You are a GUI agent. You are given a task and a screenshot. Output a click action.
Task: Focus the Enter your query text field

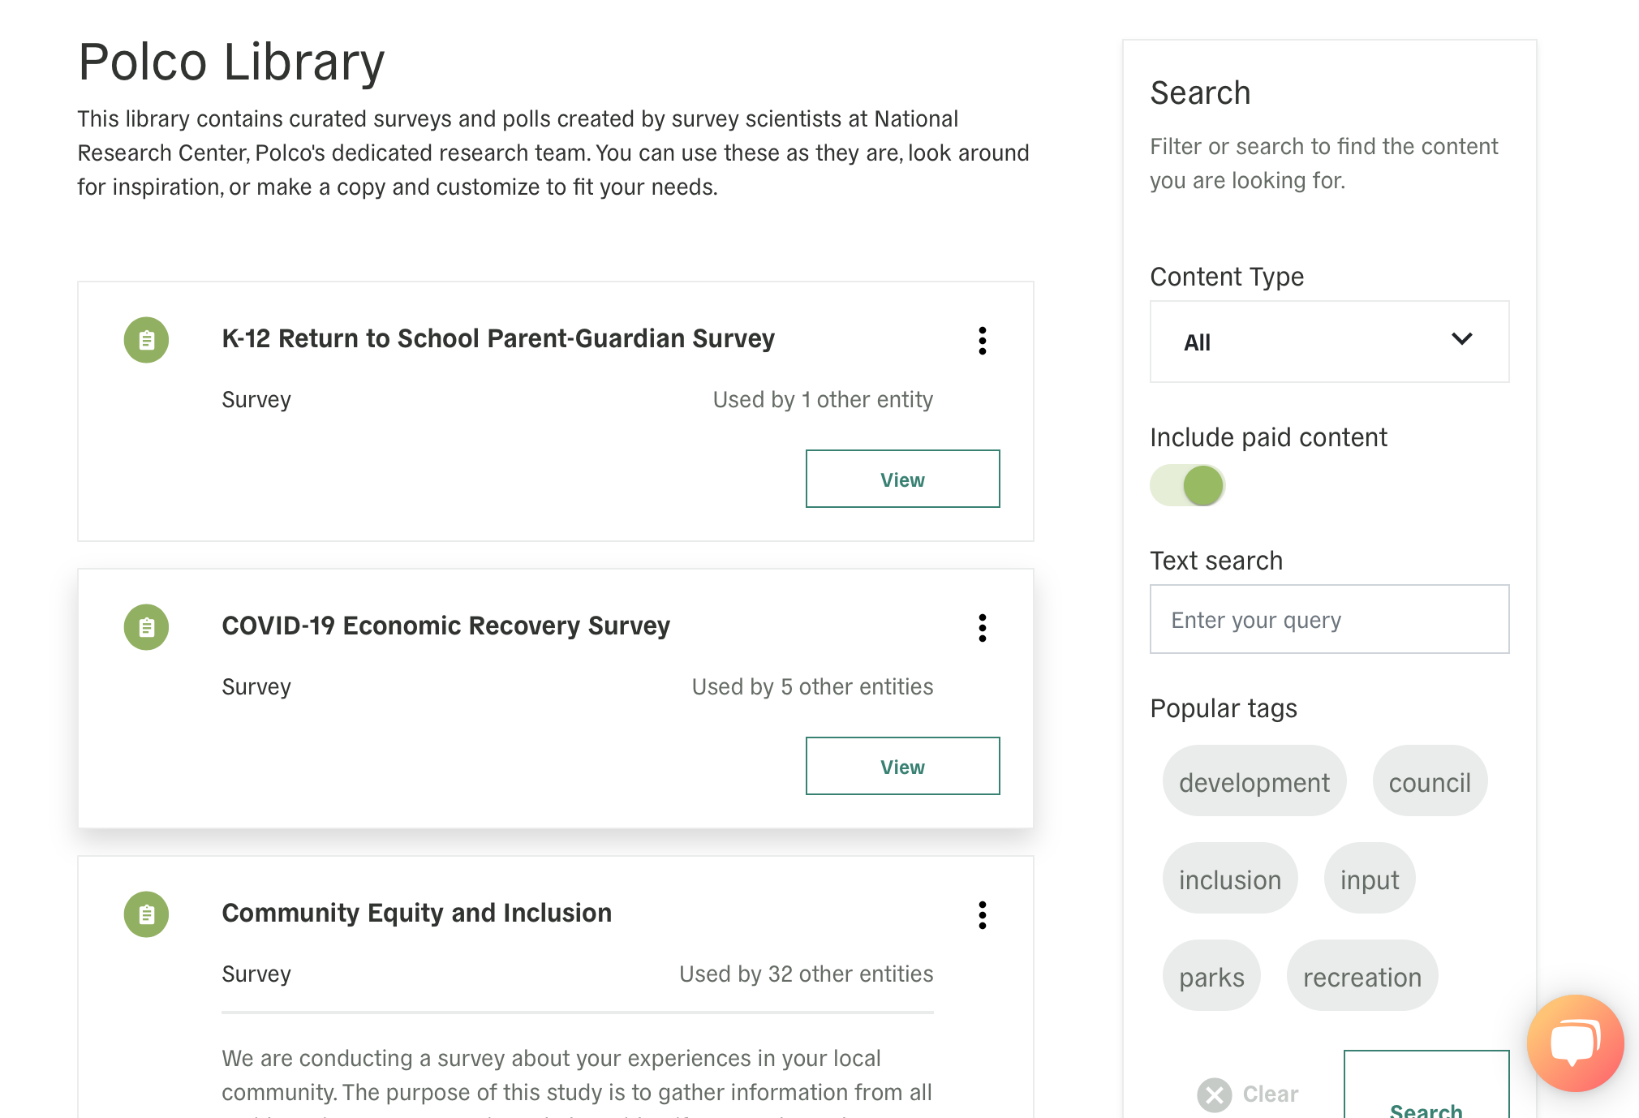1329,619
